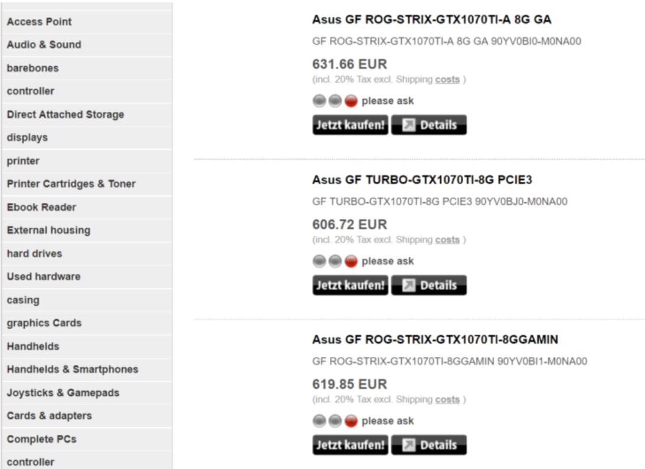The image size is (645, 469).
Task: Click arrow icon on 8GGAMIN Details button
Action: pyautogui.click(x=408, y=445)
